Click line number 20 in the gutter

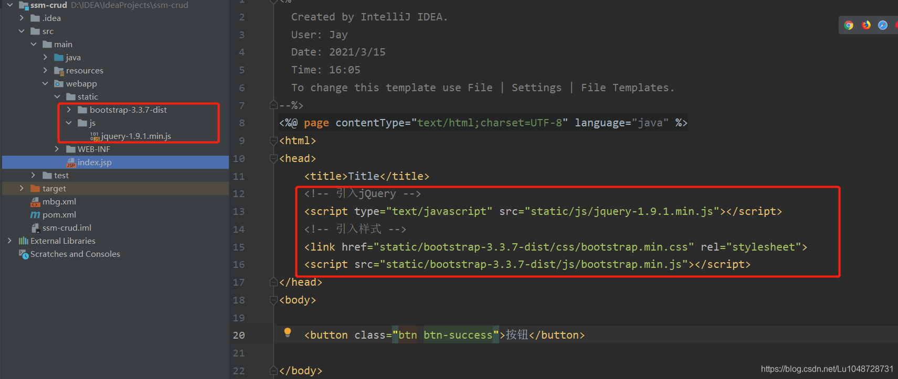coord(239,335)
